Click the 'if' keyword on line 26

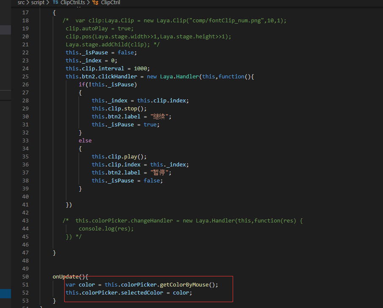(x=82, y=85)
